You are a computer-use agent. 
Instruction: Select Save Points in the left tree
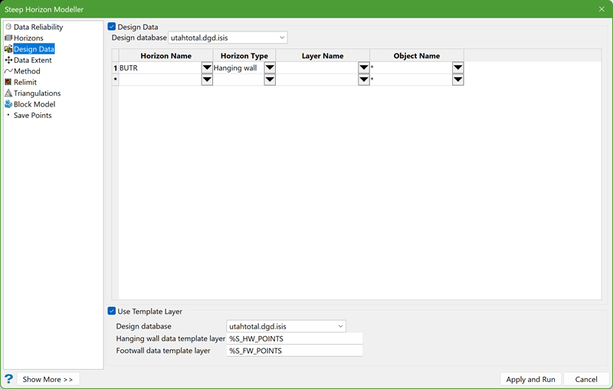tap(32, 116)
